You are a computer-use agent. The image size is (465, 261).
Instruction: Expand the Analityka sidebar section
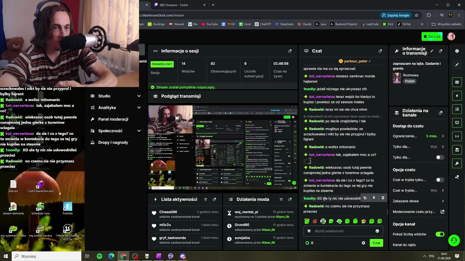[x=116, y=108]
